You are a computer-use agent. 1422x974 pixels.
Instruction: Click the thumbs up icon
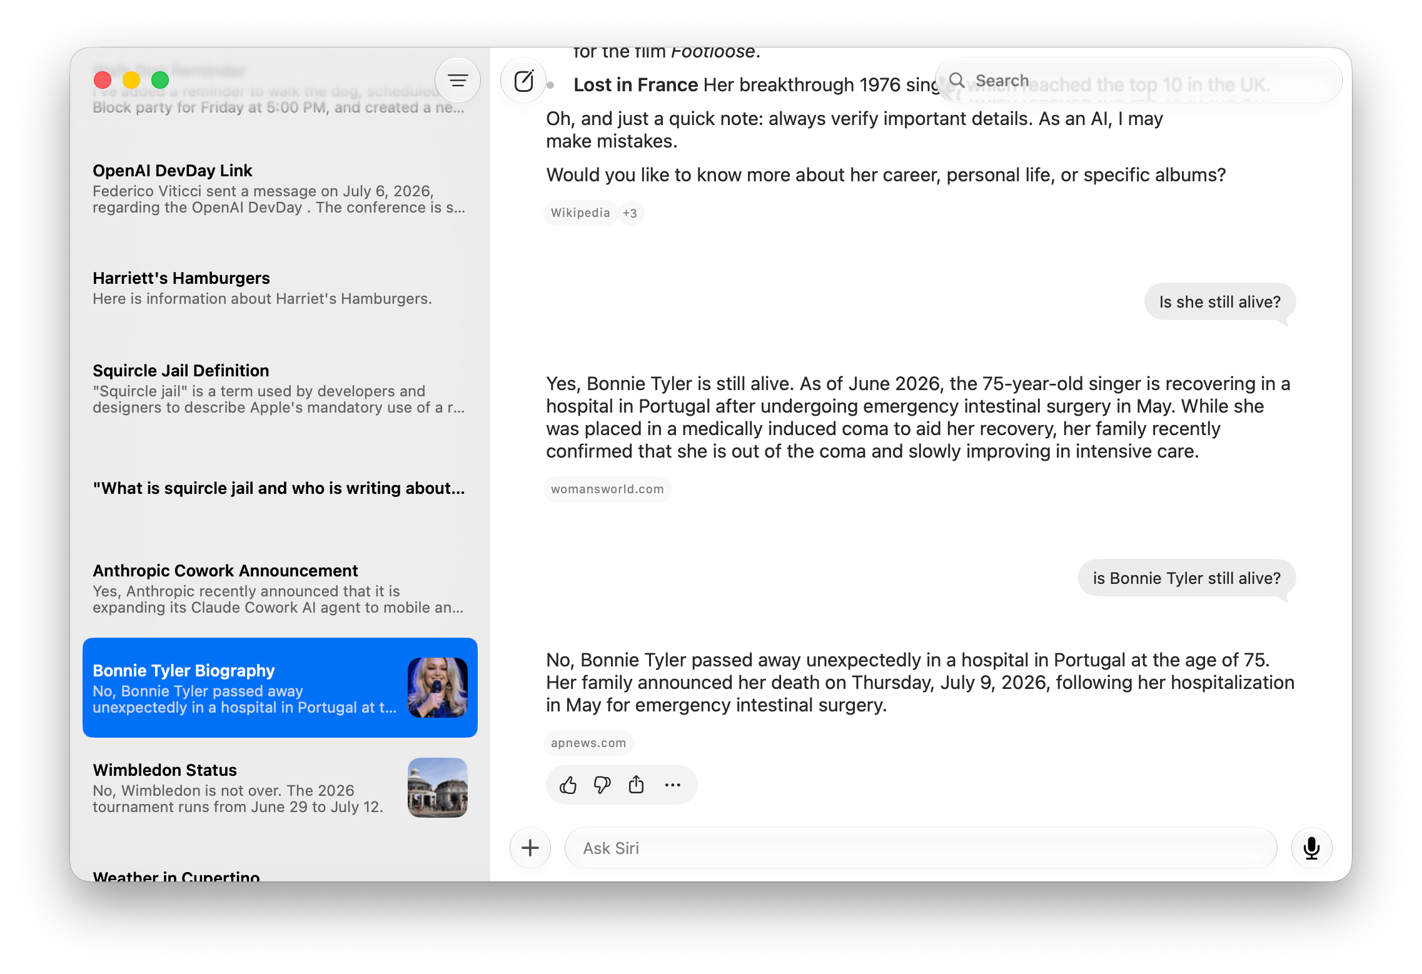(568, 785)
